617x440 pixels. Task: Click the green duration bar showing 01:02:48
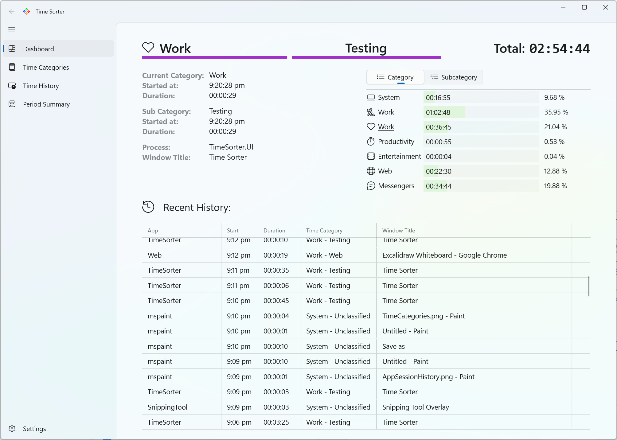click(x=444, y=112)
